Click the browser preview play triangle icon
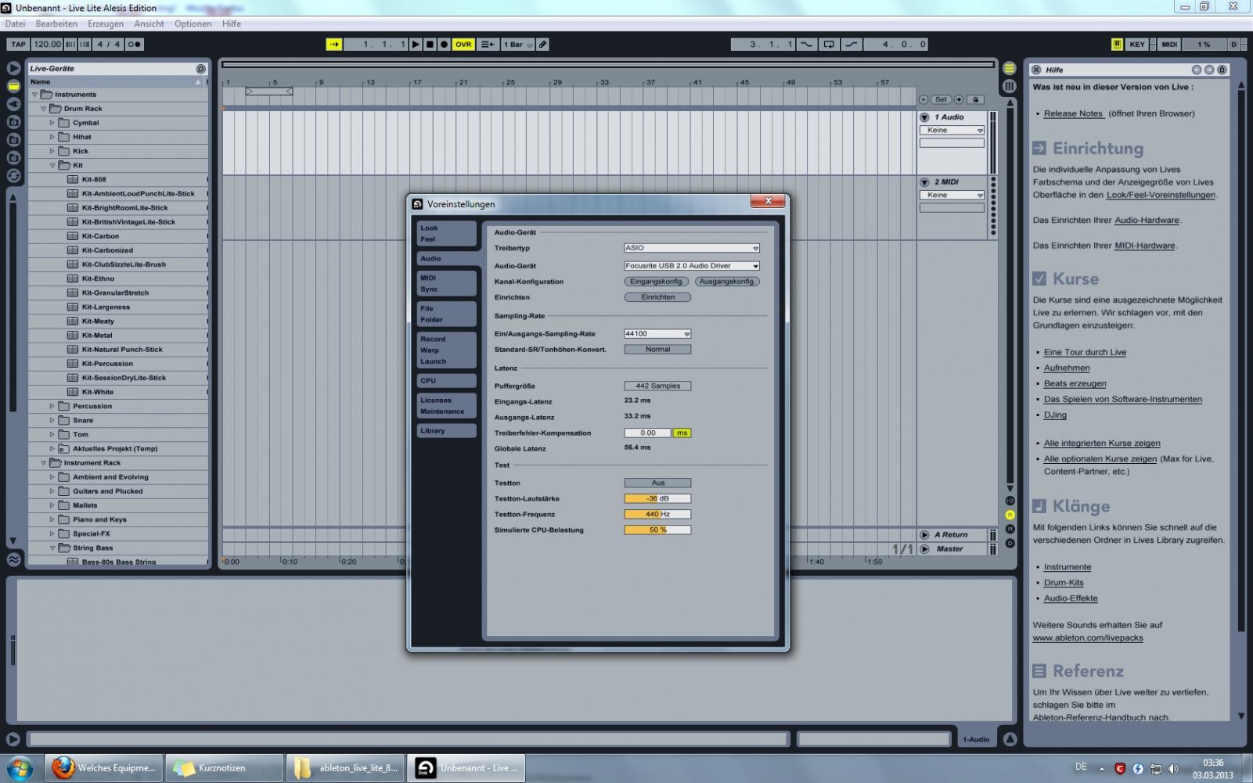The image size is (1253, 783). click(x=13, y=69)
